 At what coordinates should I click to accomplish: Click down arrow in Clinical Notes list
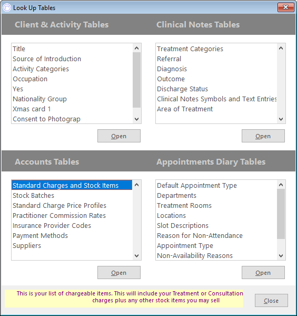pyautogui.click(x=281, y=119)
